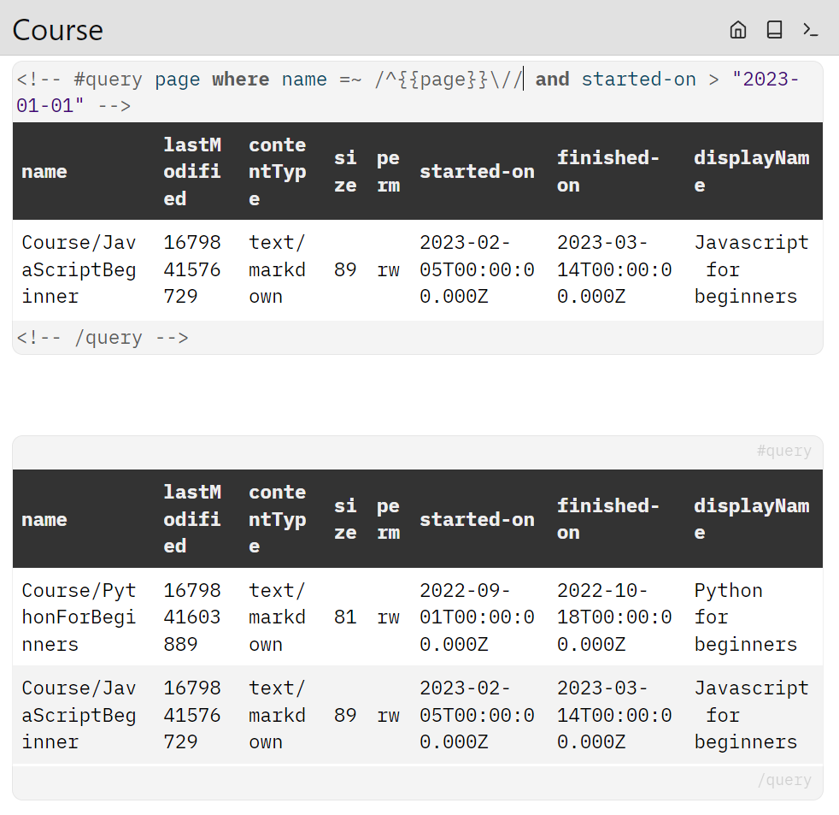Click "displayName" header in the top table

coord(751,172)
